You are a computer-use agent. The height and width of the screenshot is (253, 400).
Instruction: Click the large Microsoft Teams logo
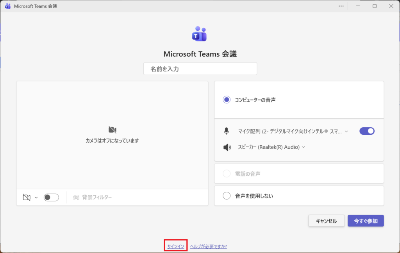[199, 34]
